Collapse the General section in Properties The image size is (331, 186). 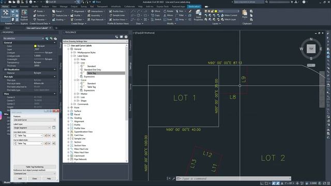[55, 42]
